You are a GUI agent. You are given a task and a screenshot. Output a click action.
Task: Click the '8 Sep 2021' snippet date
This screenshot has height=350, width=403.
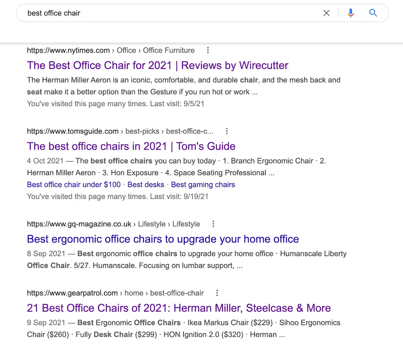tap(46, 254)
